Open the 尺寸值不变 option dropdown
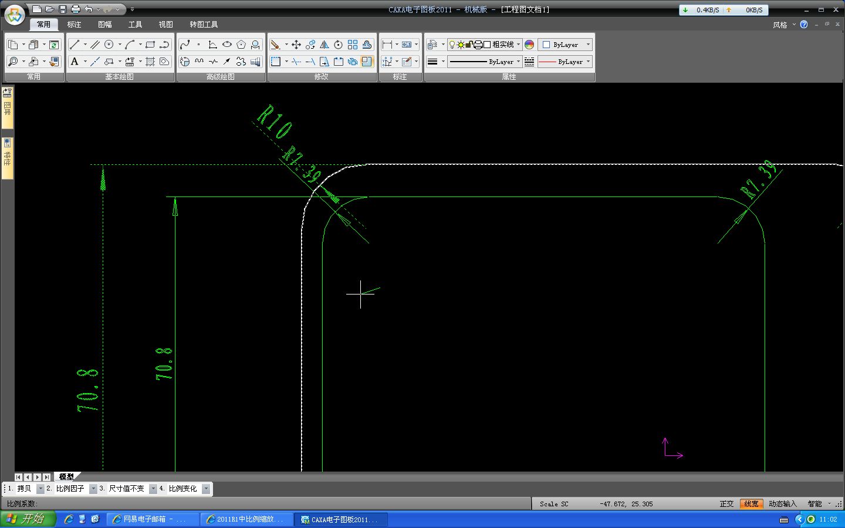This screenshot has width=845, height=528. point(153,489)
